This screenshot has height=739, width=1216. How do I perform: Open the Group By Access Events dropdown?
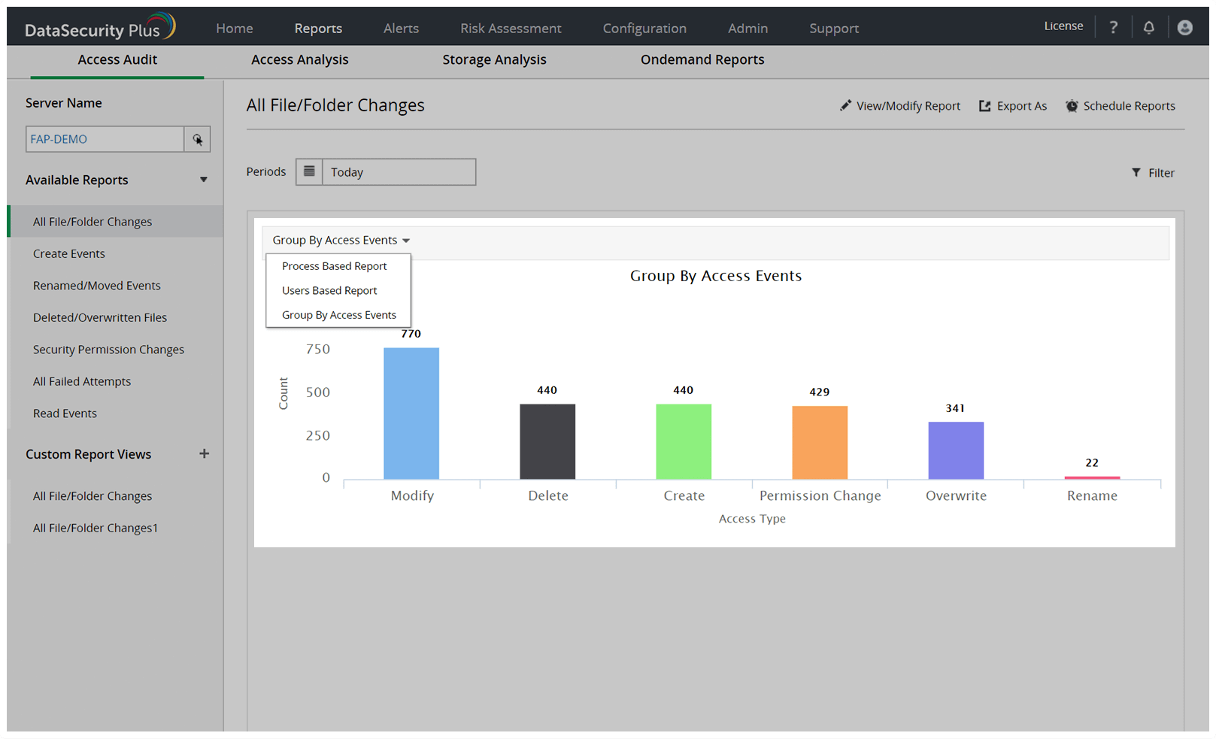340,240
